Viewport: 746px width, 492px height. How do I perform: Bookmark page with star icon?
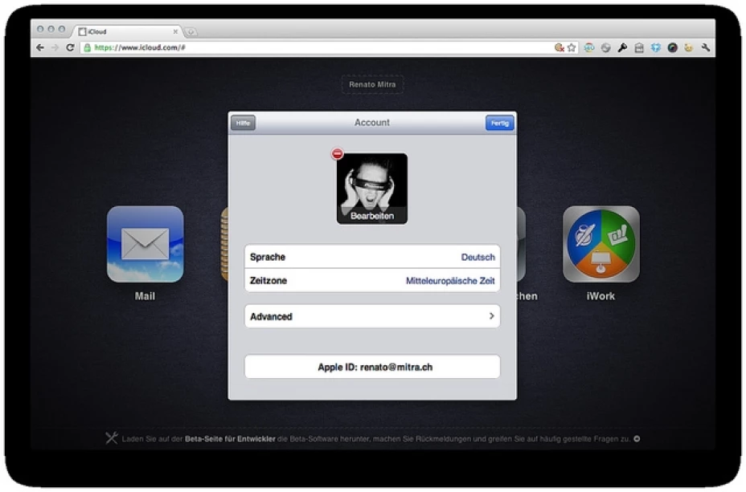click(572, 48)
